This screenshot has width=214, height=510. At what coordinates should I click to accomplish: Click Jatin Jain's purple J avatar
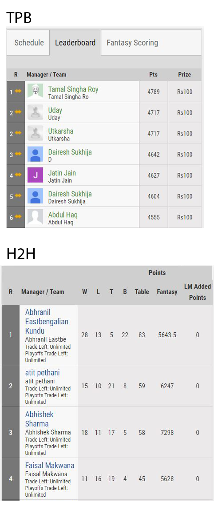click(x=35, y=175)
